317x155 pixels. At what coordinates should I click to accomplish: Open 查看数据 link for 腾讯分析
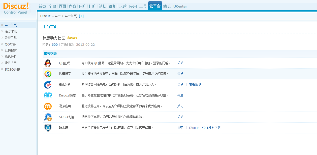pyautogui.click(x=195, y=85)
